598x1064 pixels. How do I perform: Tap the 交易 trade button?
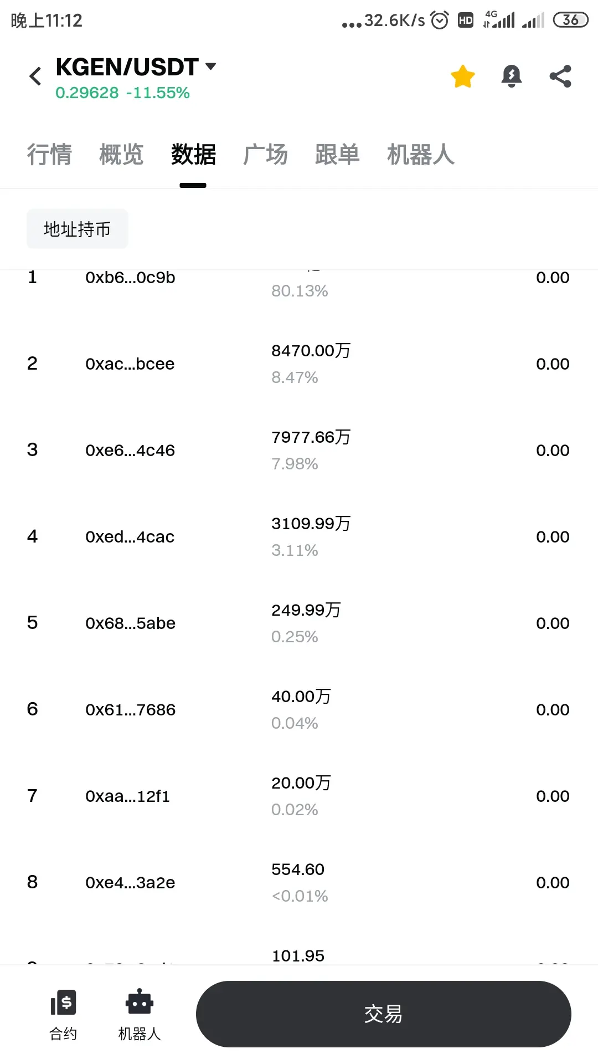384,1014
